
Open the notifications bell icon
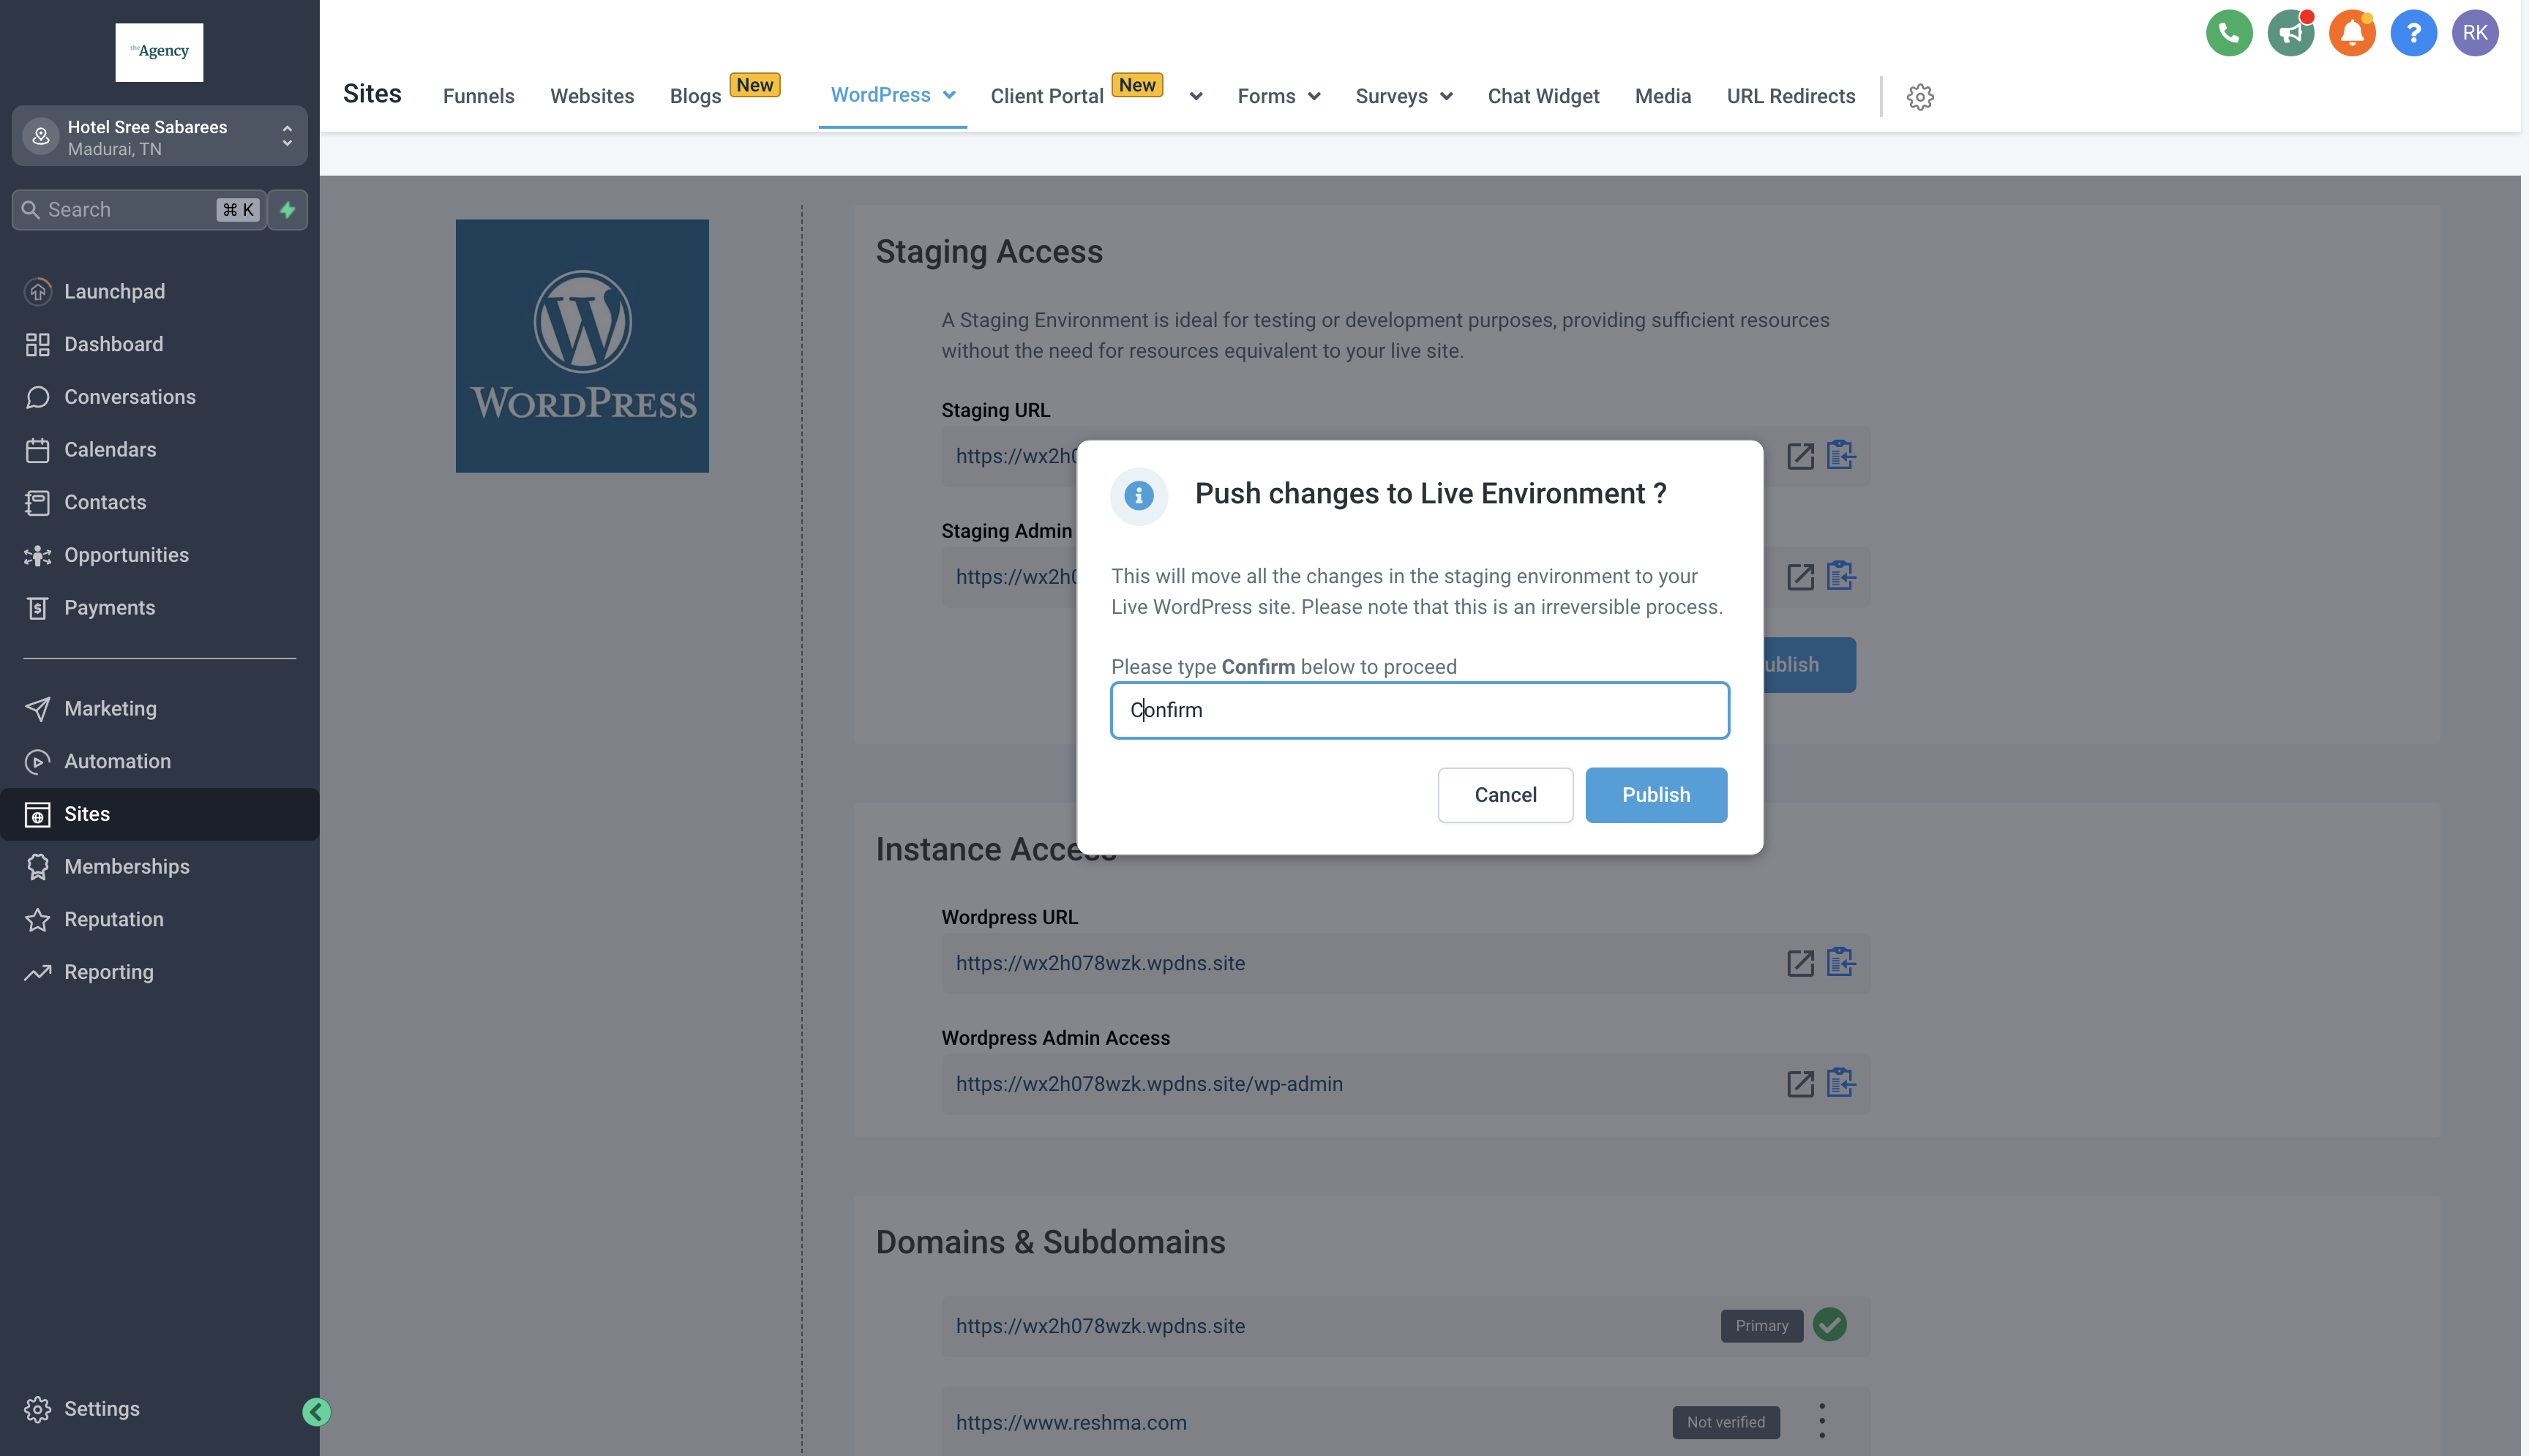point(2351,33)
